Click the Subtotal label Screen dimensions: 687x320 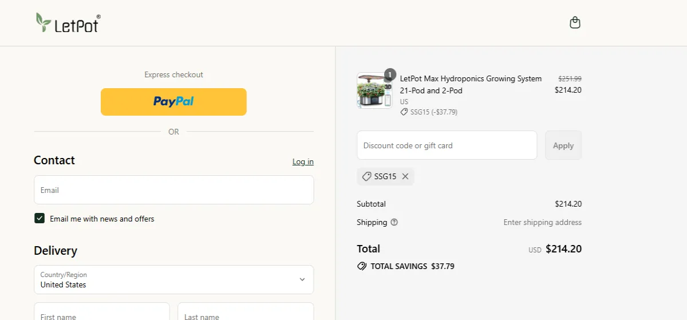click(371, 204)
